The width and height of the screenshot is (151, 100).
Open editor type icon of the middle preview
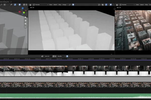(31, 4)
